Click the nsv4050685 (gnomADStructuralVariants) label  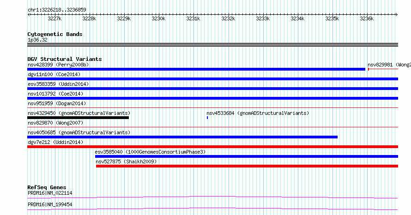click(79, 132)
